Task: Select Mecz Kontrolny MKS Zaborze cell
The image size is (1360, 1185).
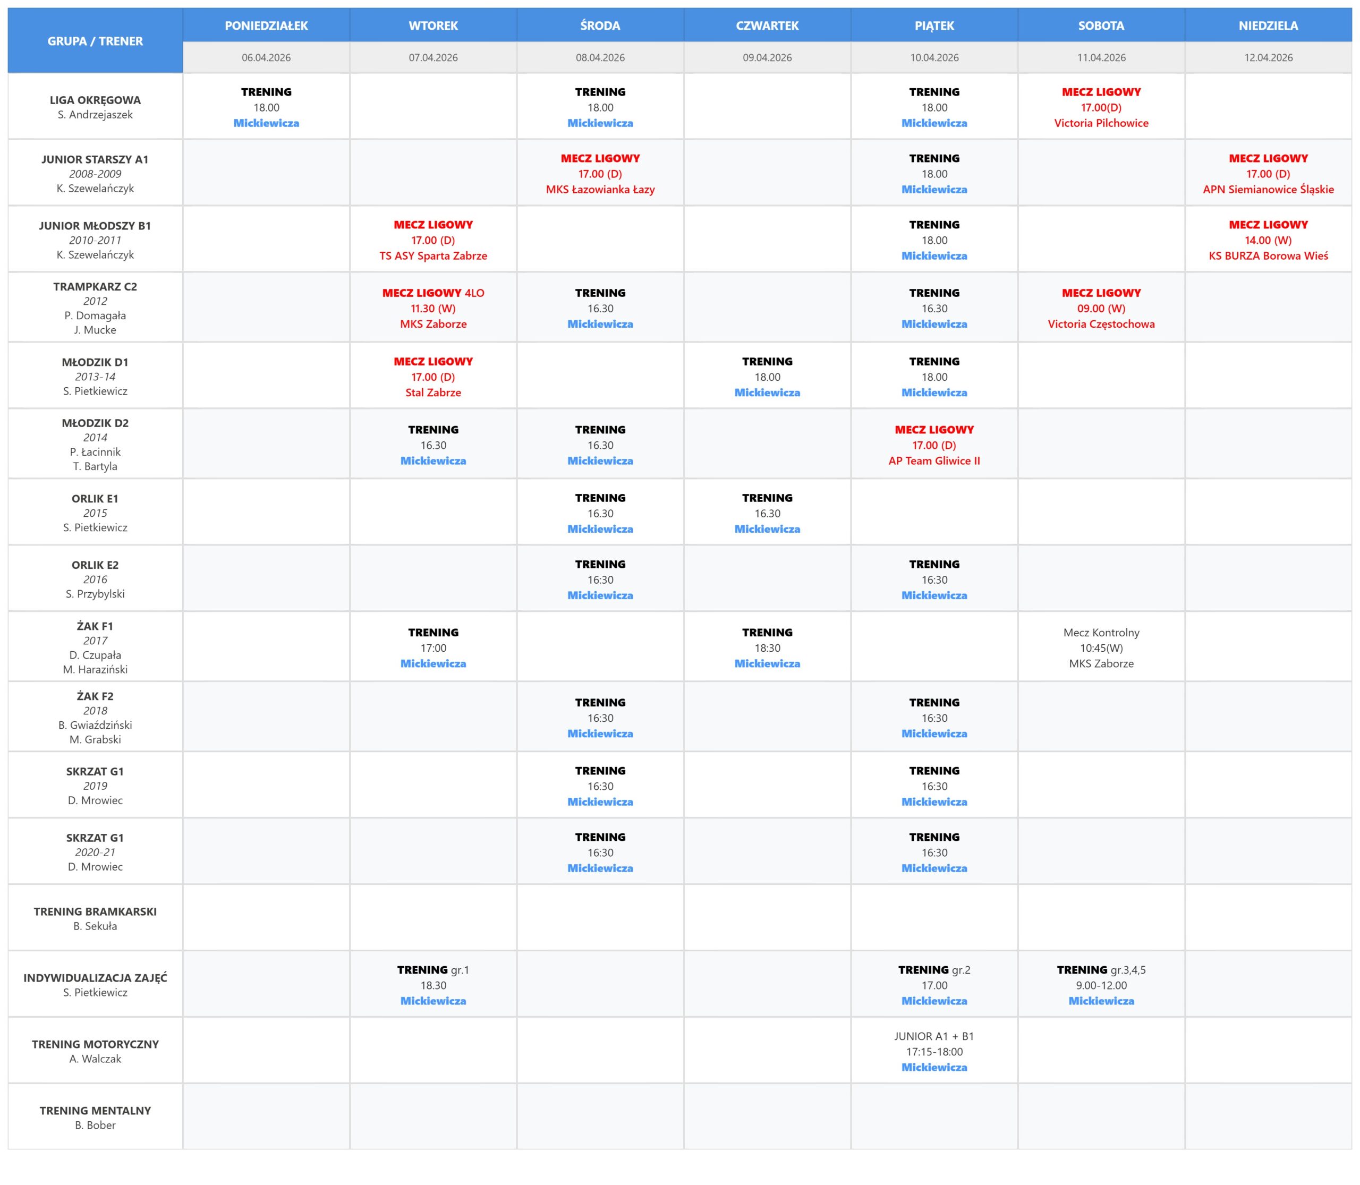Action: [x=1101, y=648]
